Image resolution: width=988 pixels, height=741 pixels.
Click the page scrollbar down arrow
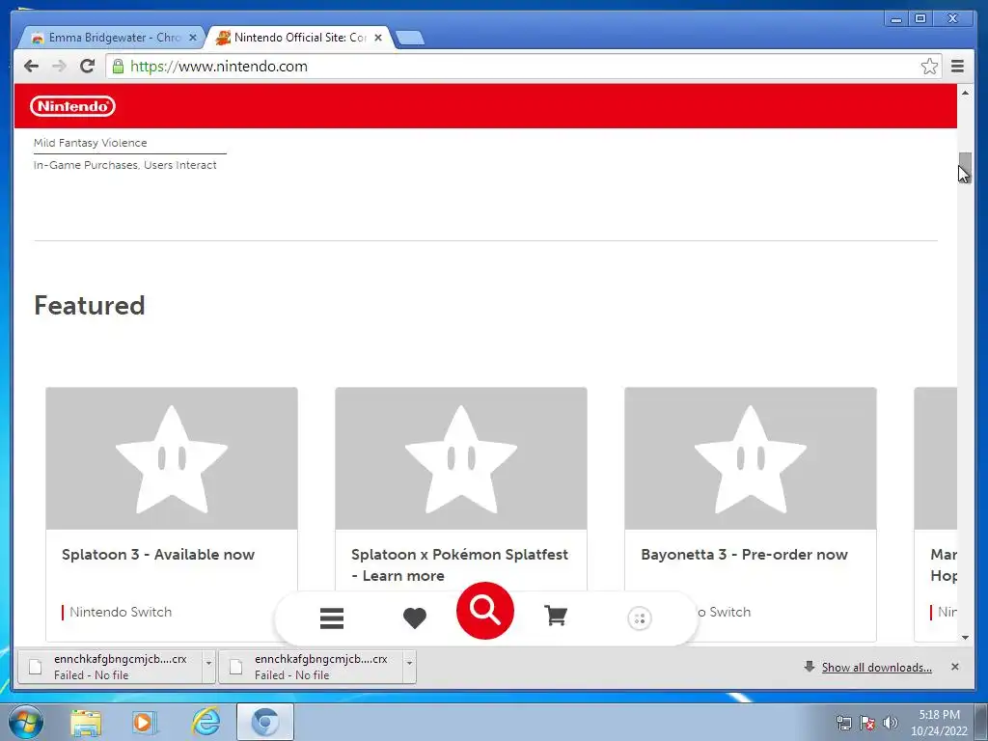(965, 637)
